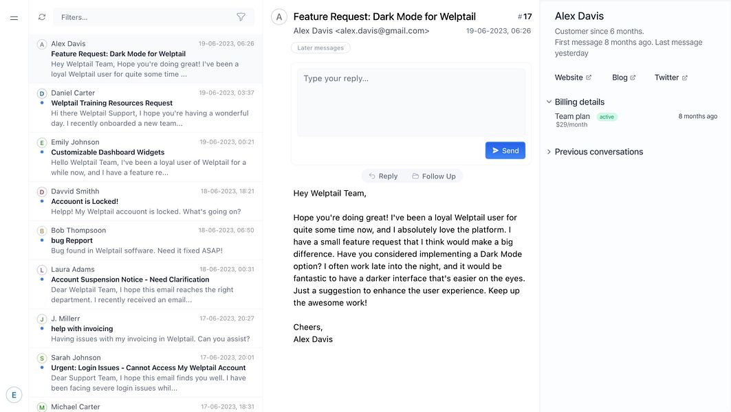Show Later messages in thread
The image size is (731, 412).
pos(320,48)
